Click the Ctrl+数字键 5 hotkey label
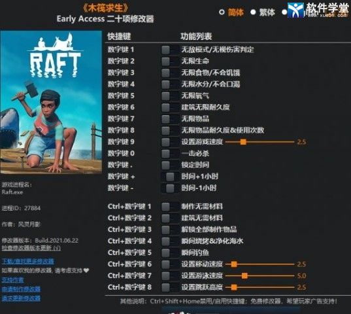Image resolution: width=351 pixels, height=314 pixels. [x=129, y=253]
